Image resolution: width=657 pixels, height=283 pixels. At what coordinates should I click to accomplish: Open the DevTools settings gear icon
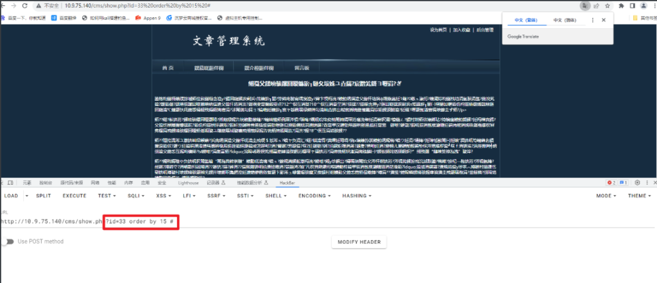[637, 183]
